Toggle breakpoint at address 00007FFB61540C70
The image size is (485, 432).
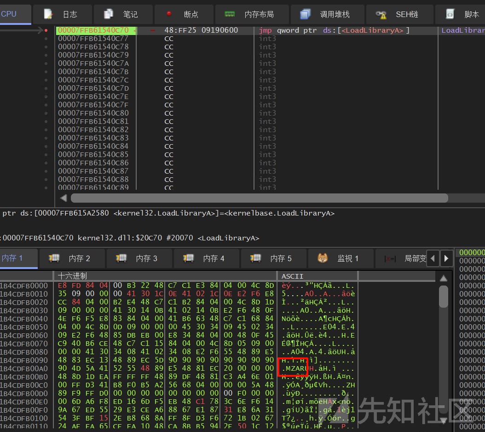tap(46, 30)
